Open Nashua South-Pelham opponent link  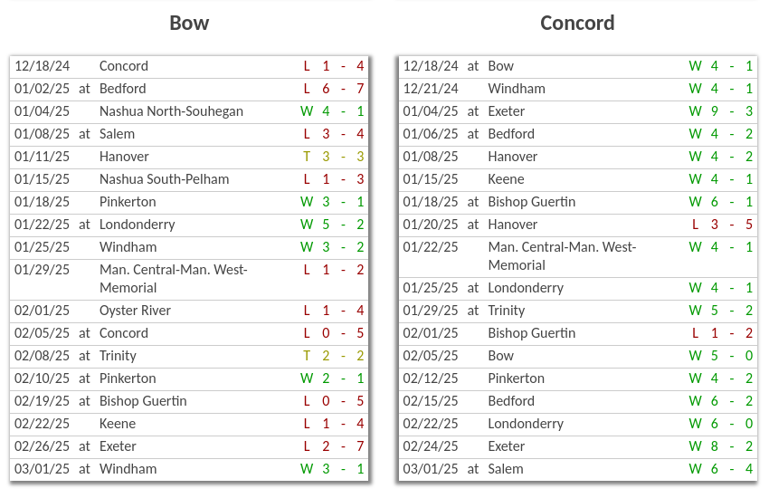164,179
